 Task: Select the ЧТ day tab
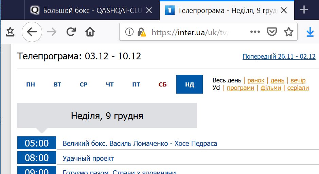tap(110, 84)
